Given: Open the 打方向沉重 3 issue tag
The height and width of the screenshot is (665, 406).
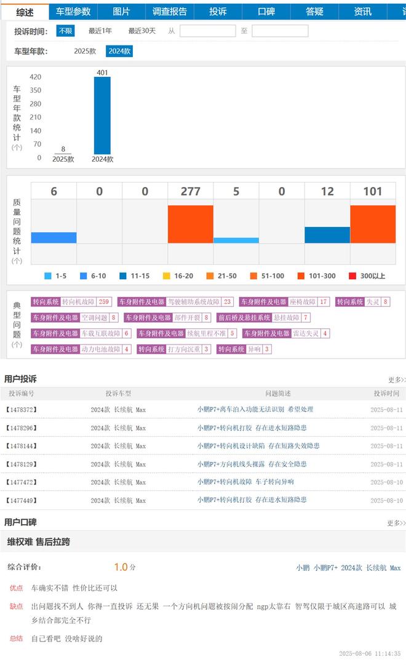Looking at the screenshot, I should pos(174,349).
